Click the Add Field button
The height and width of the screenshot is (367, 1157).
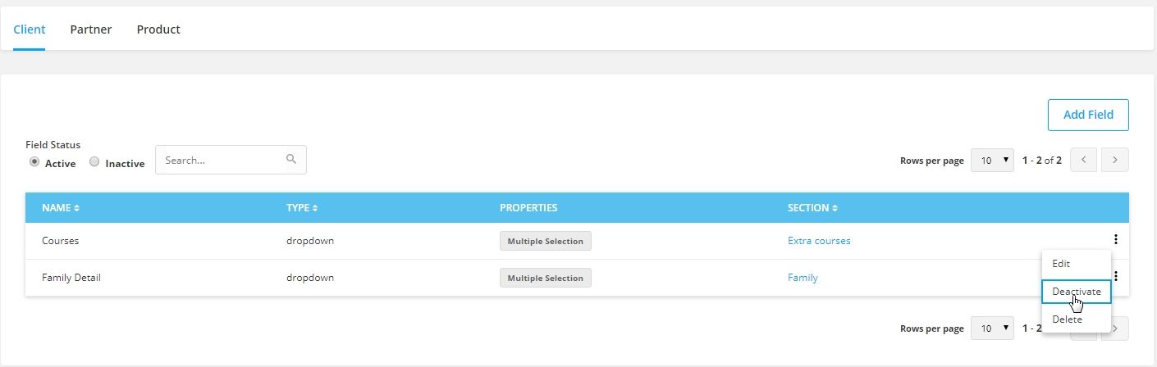[x=1088, y=115]
